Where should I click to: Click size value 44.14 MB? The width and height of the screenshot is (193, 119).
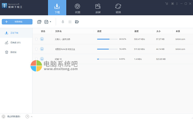(160, 49)
